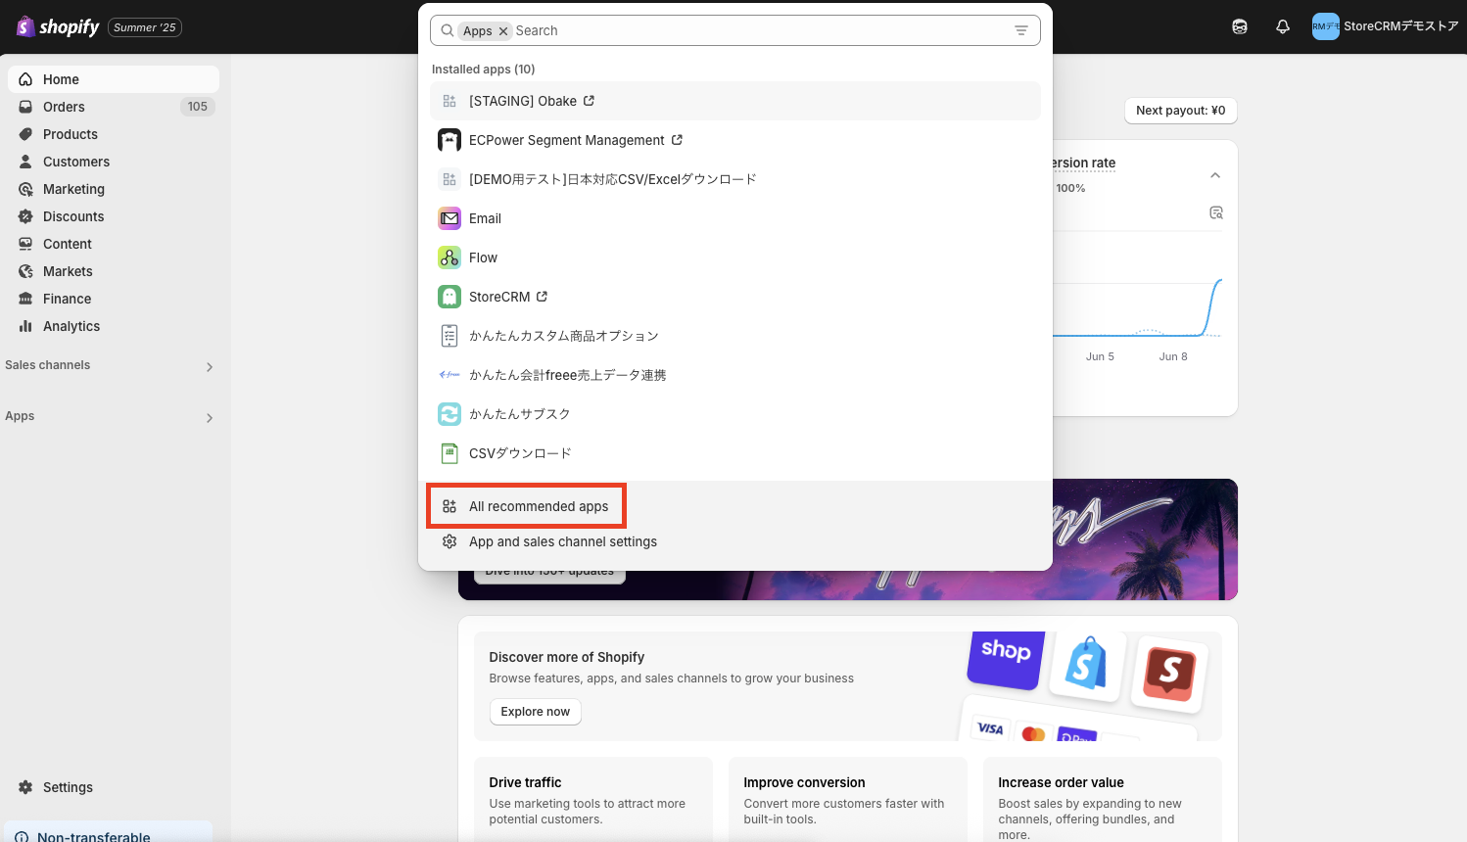Screen dimensions: 1467x842
Task: Click the Installed apps (10) heading
Action: click(x=483, y=70)
